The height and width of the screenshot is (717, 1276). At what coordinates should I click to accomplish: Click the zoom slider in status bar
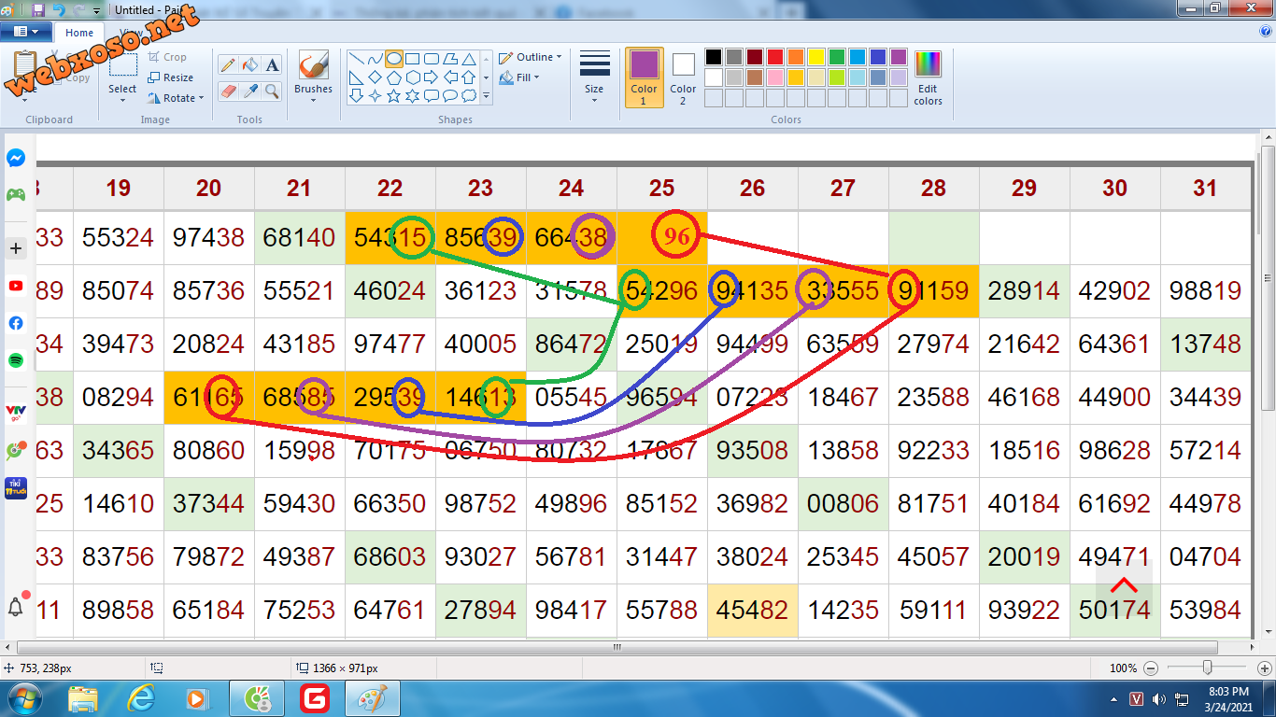(1207, 668)
